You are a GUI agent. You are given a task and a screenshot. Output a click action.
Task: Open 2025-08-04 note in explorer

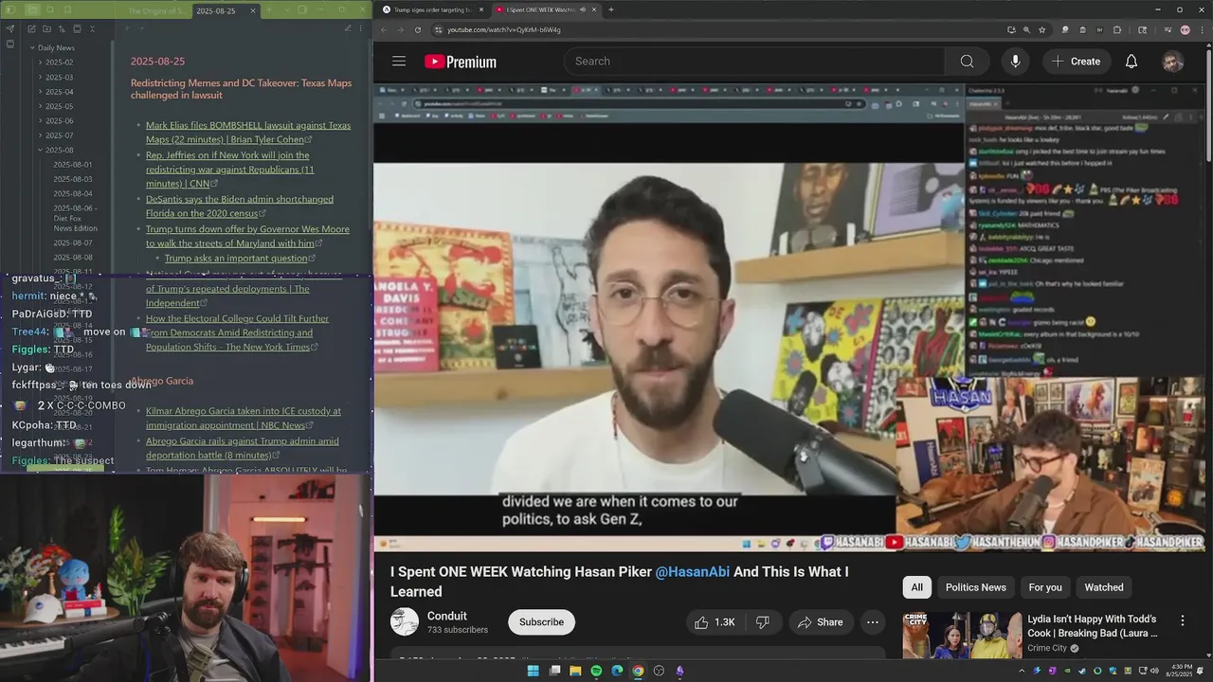click(x=73, y=193)
